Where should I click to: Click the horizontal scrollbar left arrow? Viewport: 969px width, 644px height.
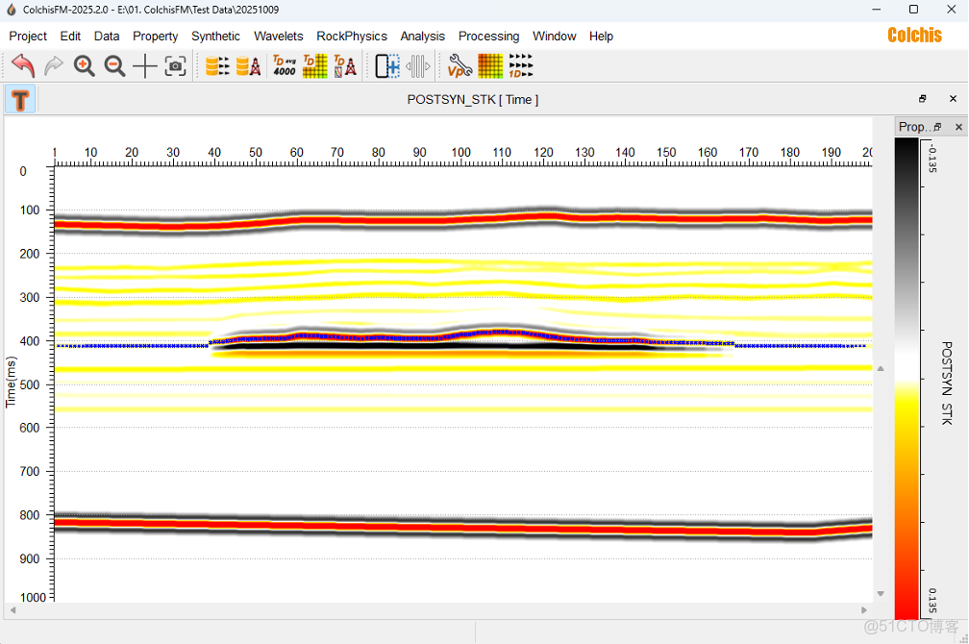click(12, 610)
